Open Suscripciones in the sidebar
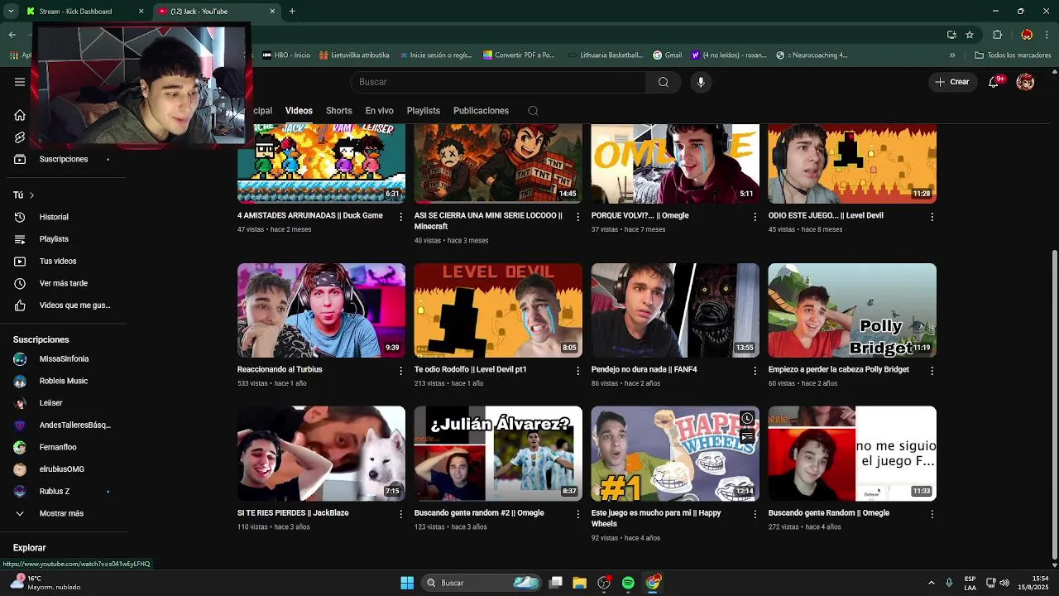This screenshot has width=1059, height=596. point(62,159)
